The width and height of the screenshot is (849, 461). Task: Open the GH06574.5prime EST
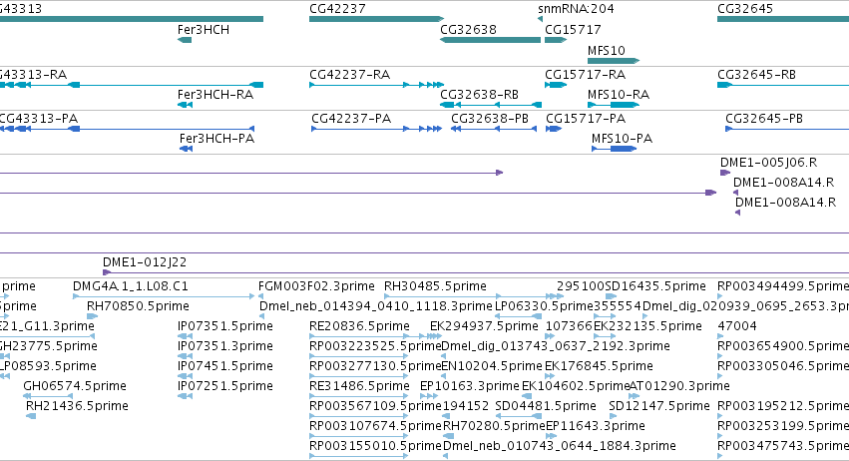tap(48, 396)
